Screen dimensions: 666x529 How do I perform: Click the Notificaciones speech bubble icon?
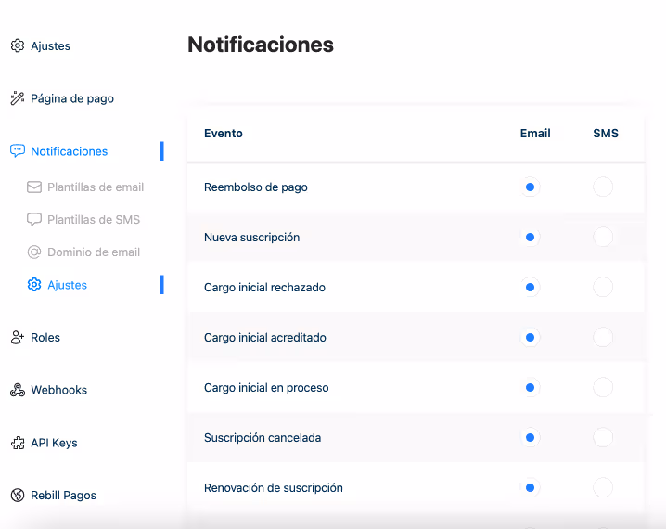18,151
